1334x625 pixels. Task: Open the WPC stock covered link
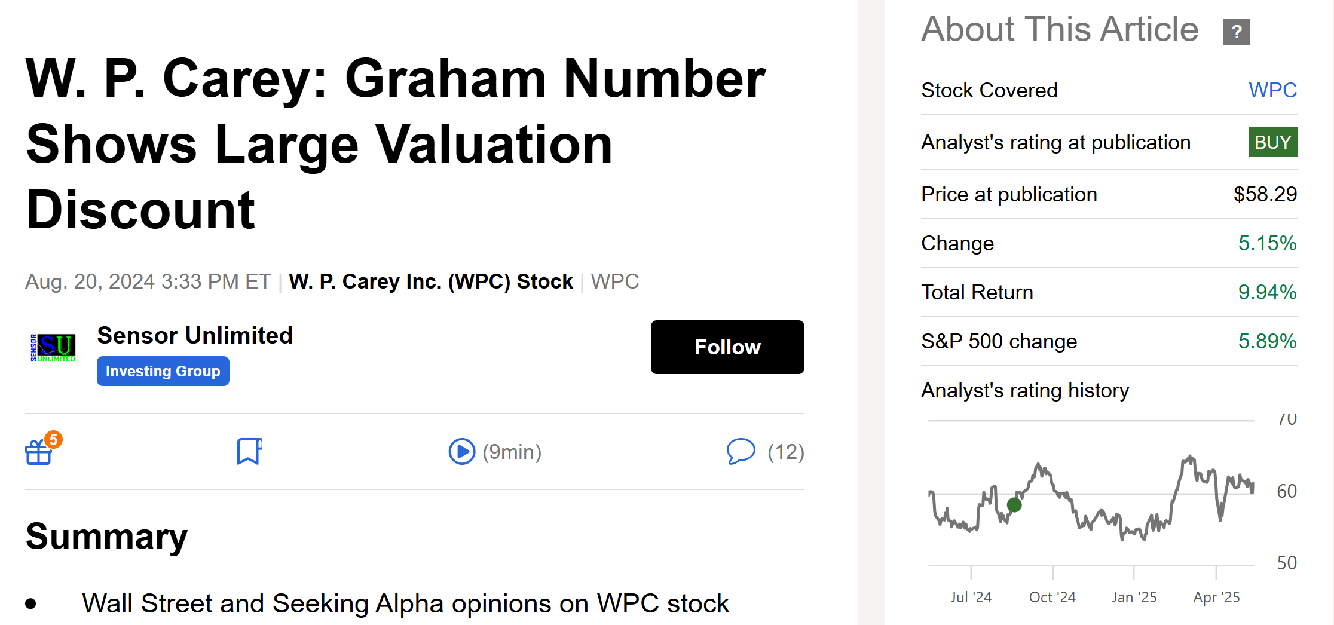[x=1272, y=90]
